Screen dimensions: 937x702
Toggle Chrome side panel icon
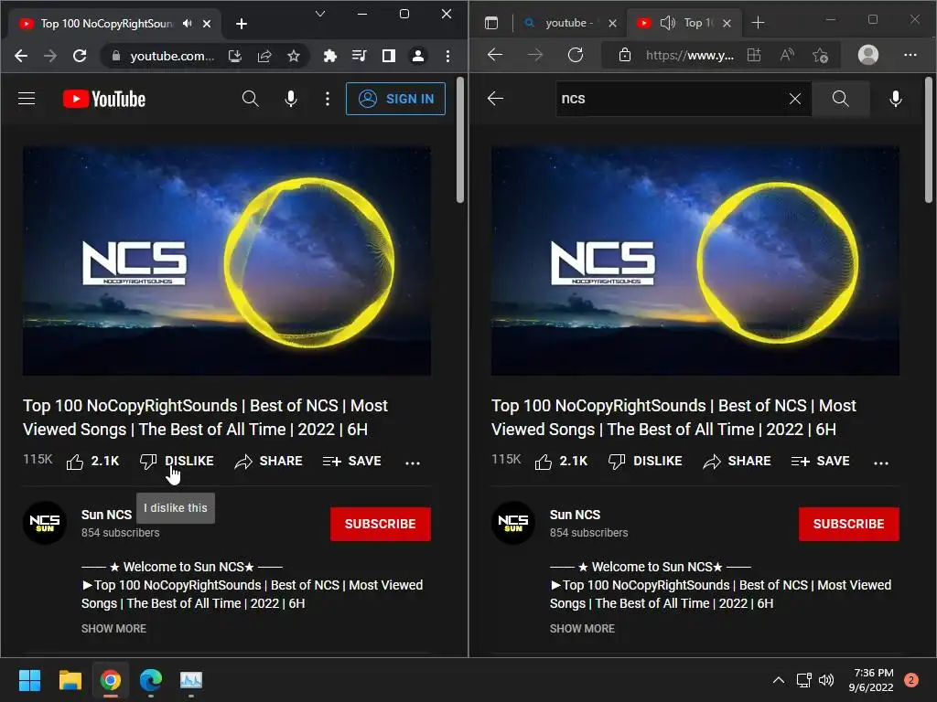pyautogui.click(x=388, y=56)
